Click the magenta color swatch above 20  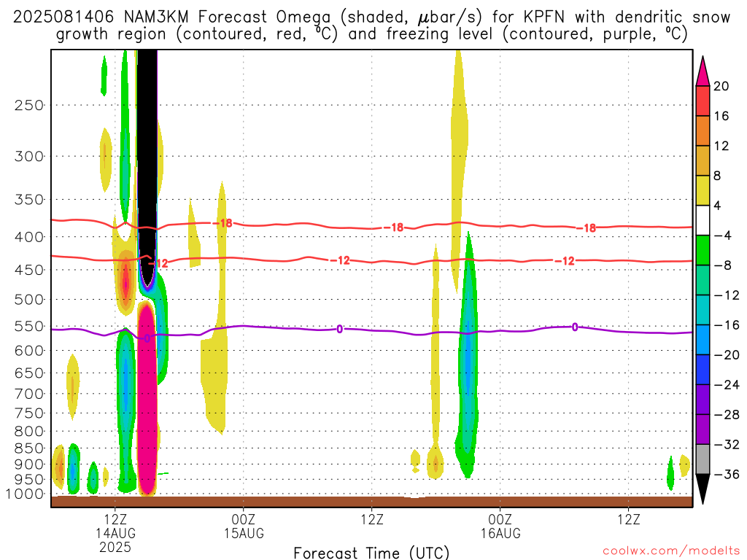pyautogui.click(x=703, y=71)
